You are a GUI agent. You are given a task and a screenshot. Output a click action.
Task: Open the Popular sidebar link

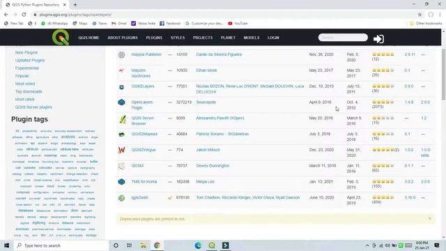pyautogui.click(x=22, y=76)
